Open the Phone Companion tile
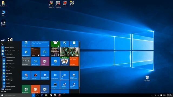173x97 pixels. [x=35, y=61]
